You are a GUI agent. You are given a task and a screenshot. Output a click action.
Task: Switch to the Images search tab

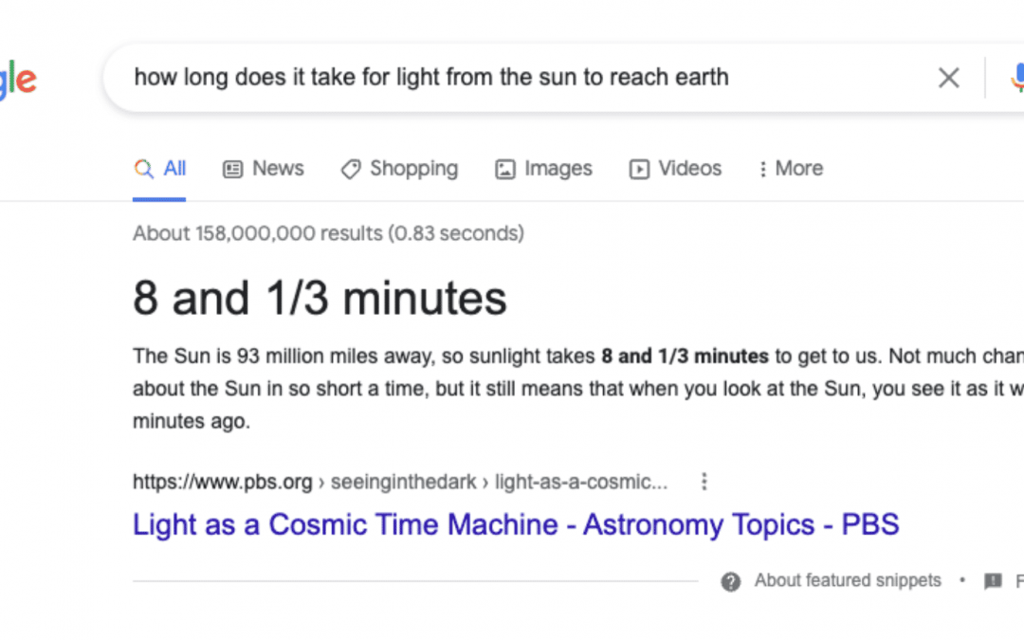coord(558,168)
